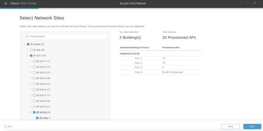Click the Floor-4 table row label

coord(139,72)
